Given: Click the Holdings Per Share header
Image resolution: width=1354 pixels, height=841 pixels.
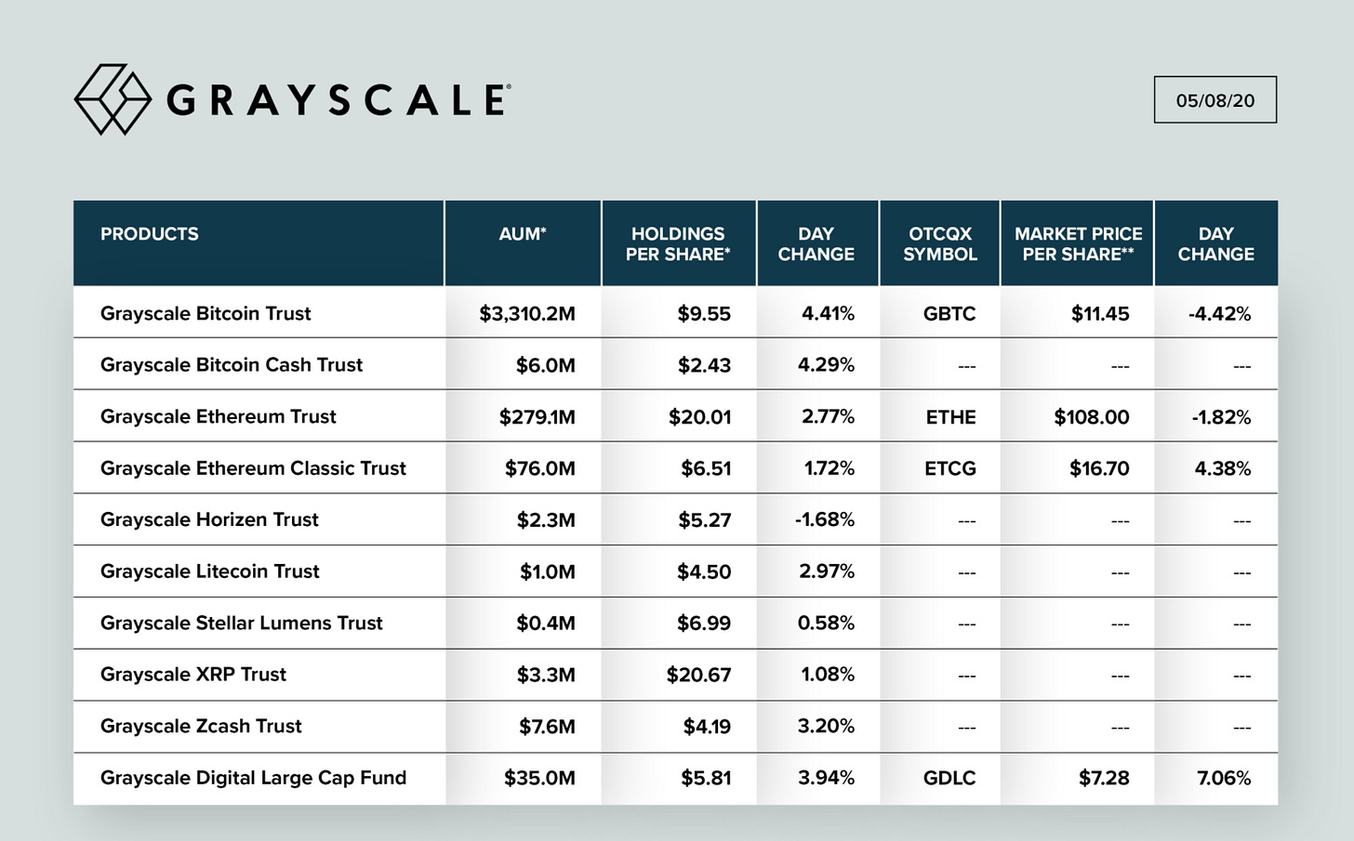Looking at the screenshot, I should [678, 243].
